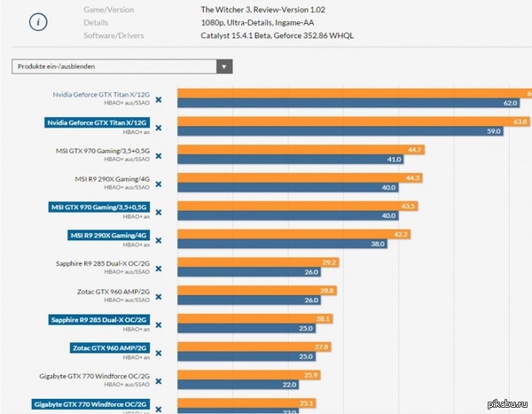Click the round info icon
Viewport: 532px width, 414px height.
[x=38, y=22]
